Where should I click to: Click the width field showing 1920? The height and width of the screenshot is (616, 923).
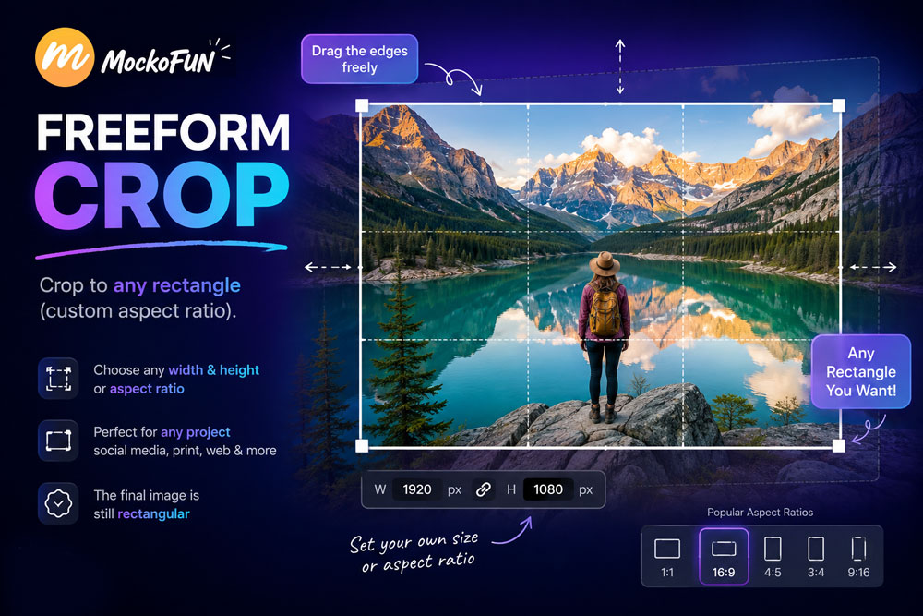coord(417,489)
